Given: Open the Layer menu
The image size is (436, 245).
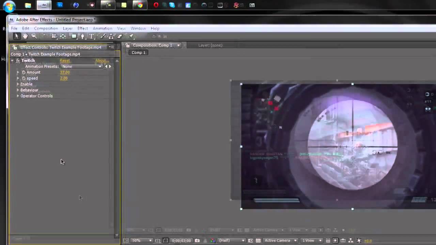Looking at the screenshot, I should click(67, 29).
